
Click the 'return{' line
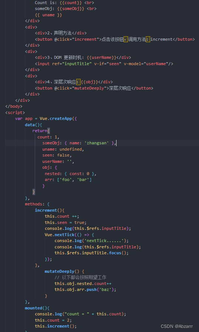(41, 131)
